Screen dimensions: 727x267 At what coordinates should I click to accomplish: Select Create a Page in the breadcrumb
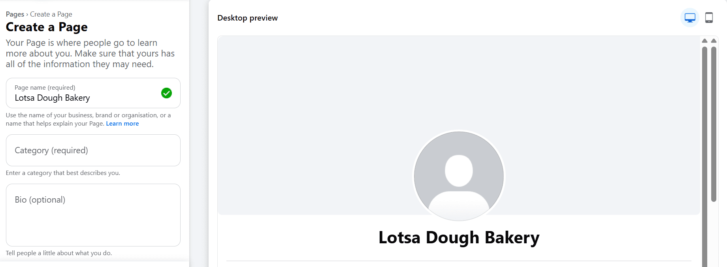[51, 14]
